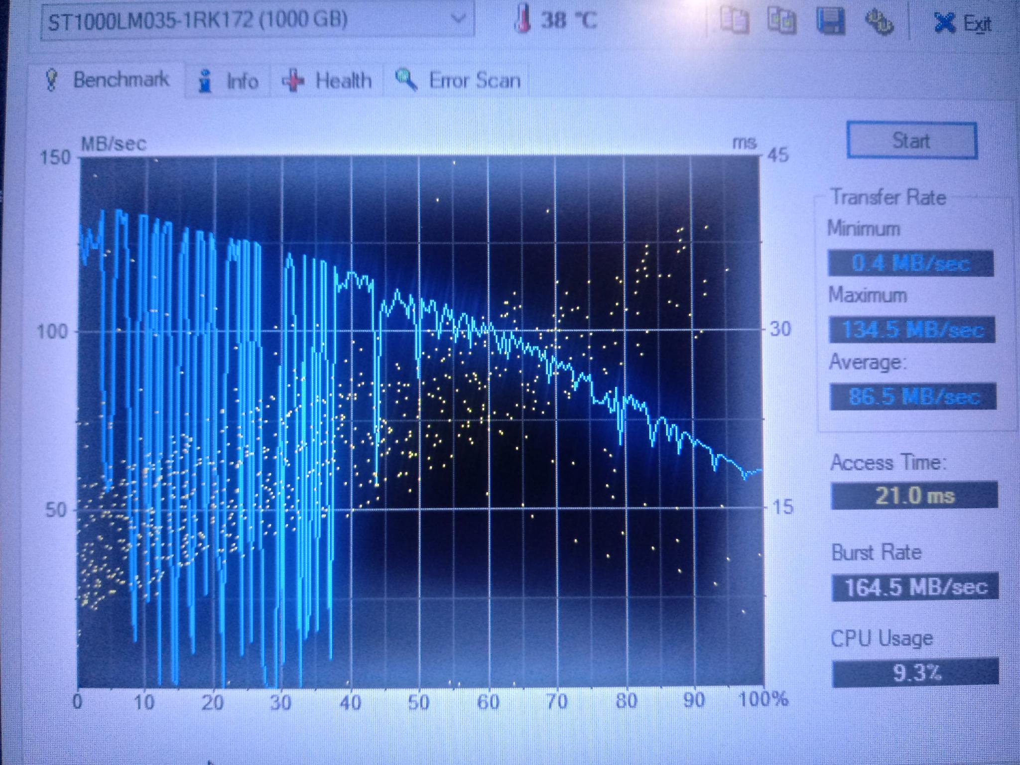
Task: Click the Benchmark lightbulb tab icon
Action: (x=51, y=80)
